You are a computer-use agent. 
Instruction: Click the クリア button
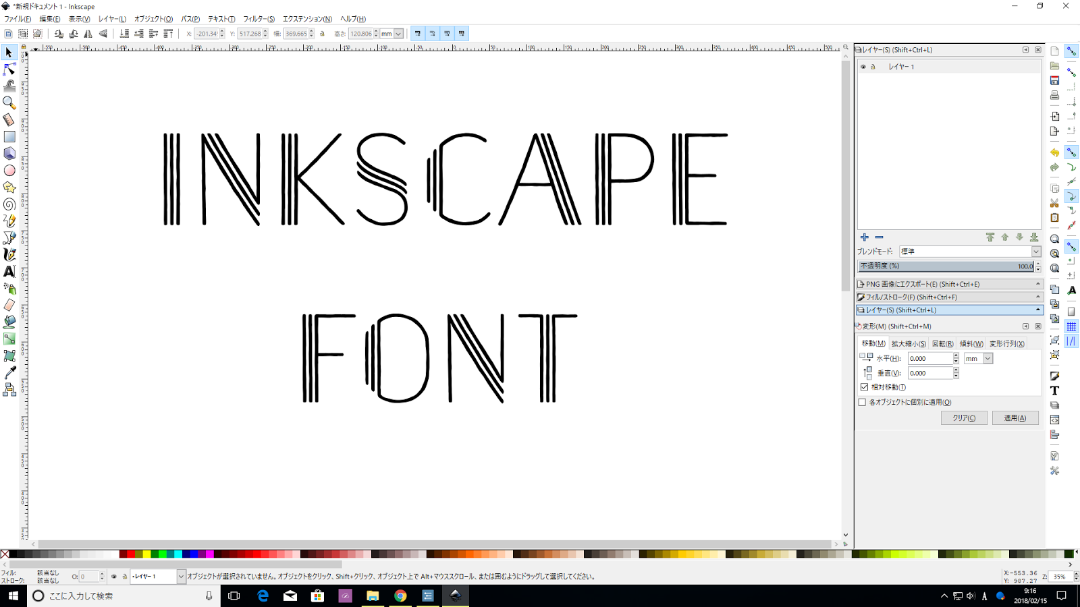964,418
